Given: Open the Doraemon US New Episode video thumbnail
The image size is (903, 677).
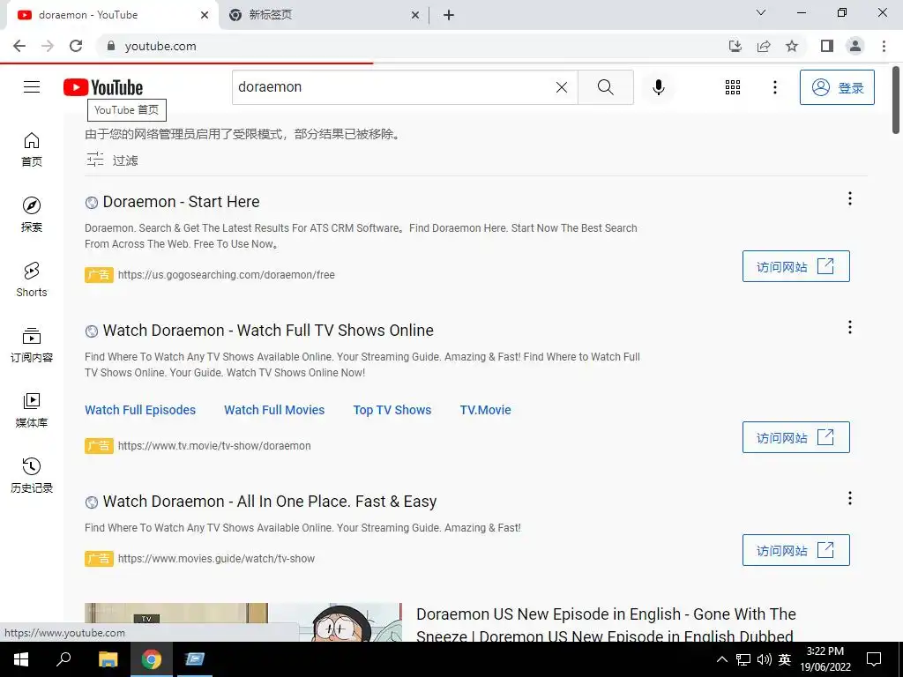Looking at the screenshot, I should click(243, 622).
